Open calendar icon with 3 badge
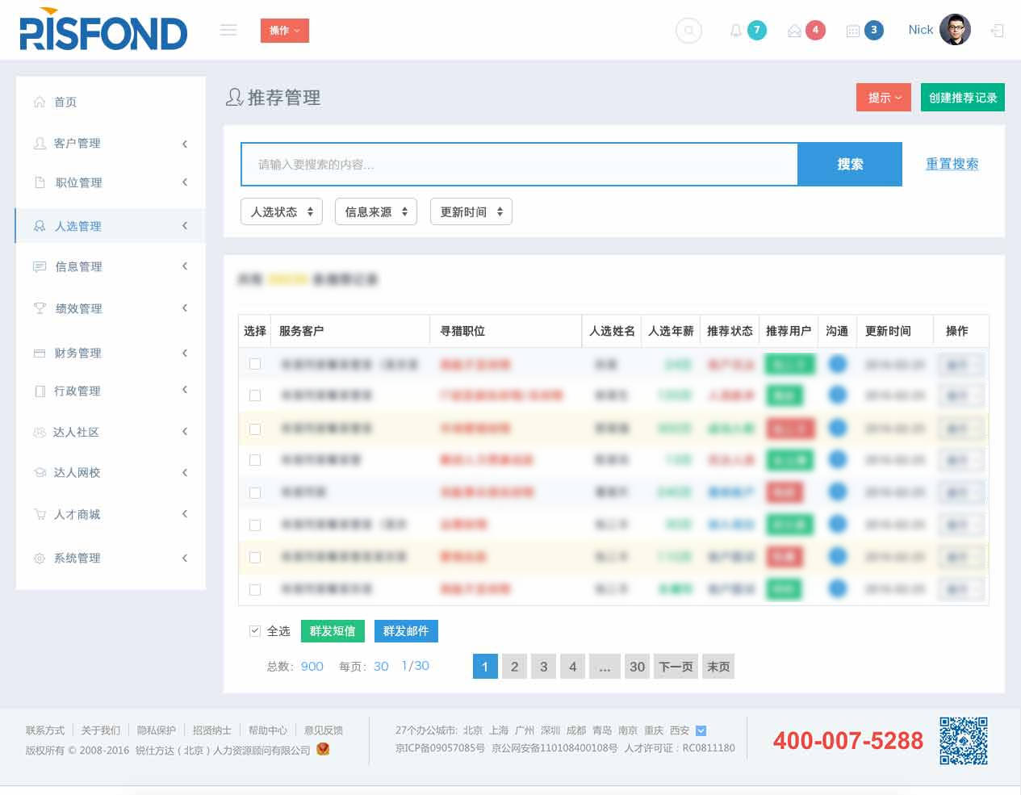1021x795 pixels. [853, 31]
